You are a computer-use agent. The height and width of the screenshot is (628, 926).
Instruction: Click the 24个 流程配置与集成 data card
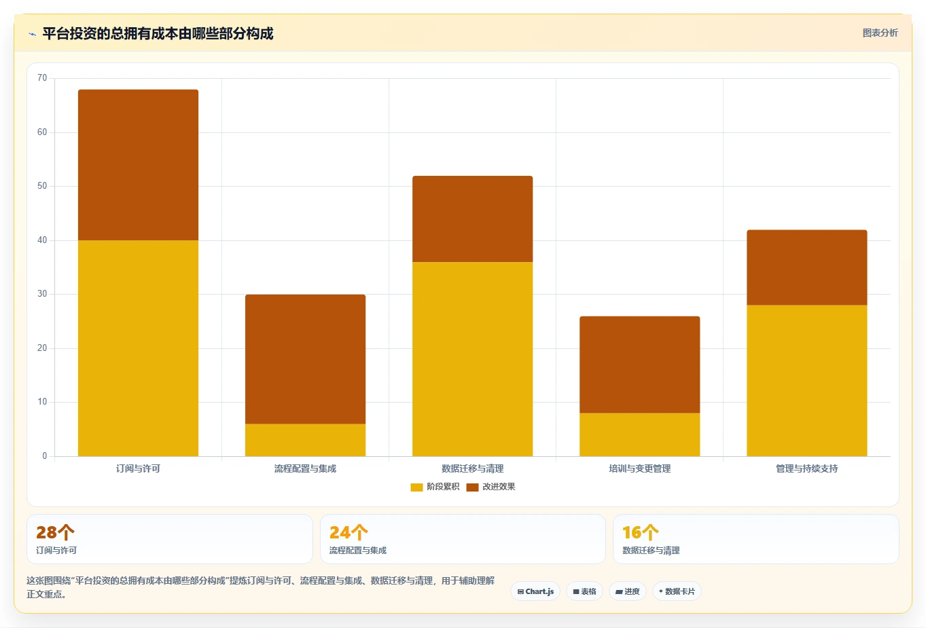(x=463, y=539)
